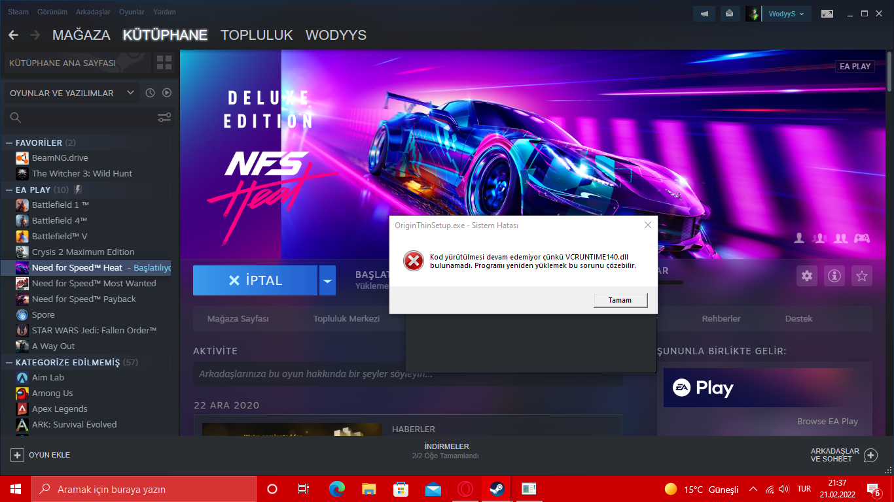
Task: Open the controller support icon
Action: tap(862, 238)
